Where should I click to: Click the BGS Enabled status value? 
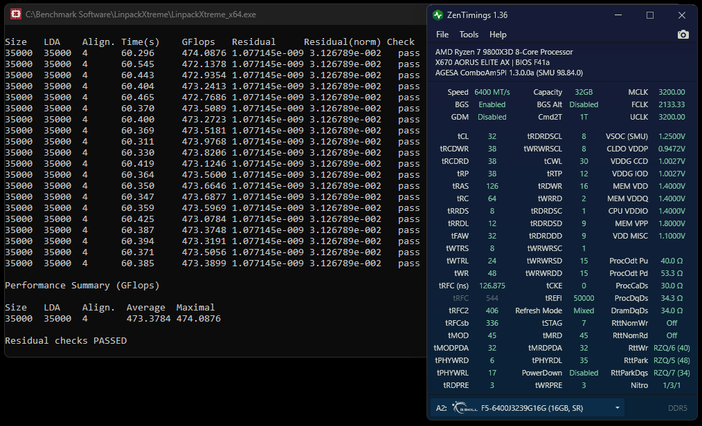click(492, 104)
